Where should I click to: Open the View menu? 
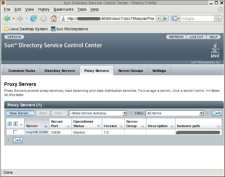tap(30, 10)
